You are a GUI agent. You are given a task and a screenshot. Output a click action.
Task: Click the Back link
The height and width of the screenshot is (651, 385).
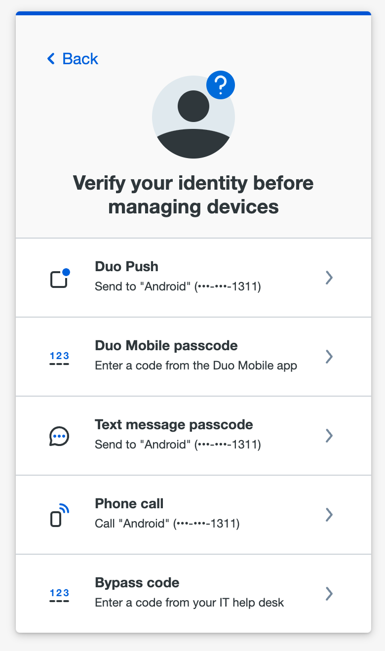[72, 59]
